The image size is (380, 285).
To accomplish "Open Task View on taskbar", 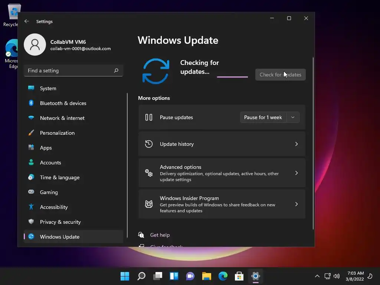I will tap(157, 276).
